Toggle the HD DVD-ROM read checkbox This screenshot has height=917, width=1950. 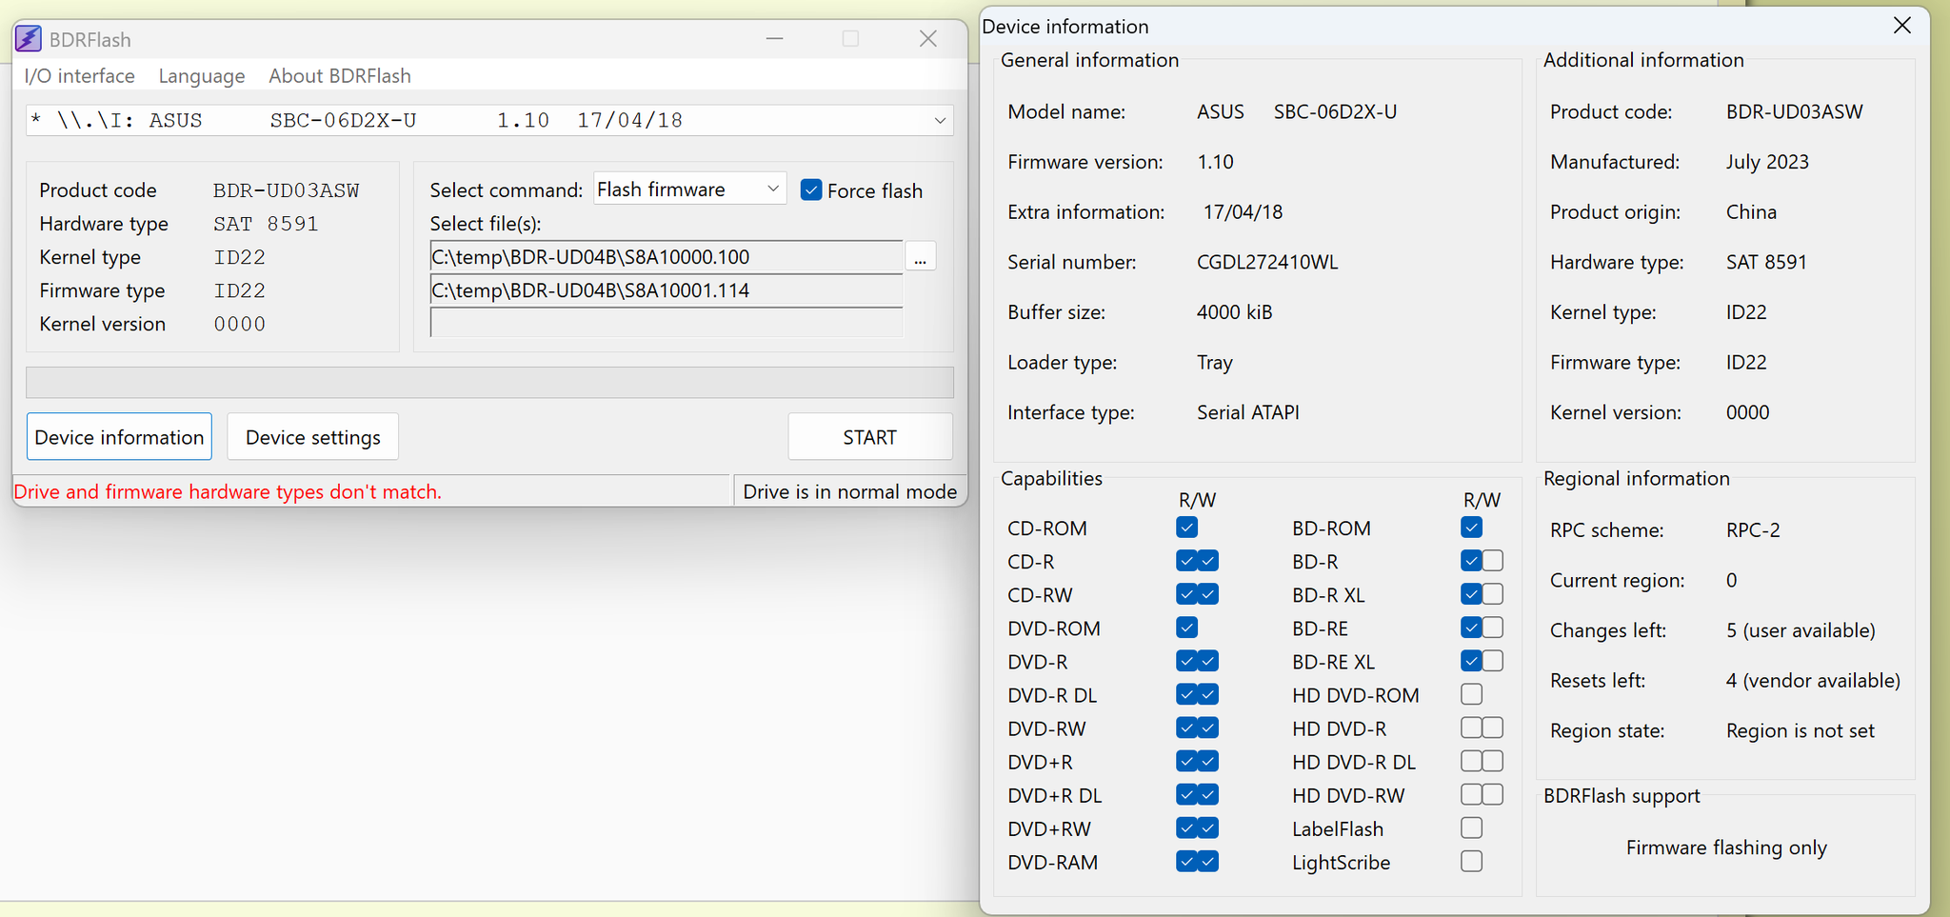coord(1471,694)
